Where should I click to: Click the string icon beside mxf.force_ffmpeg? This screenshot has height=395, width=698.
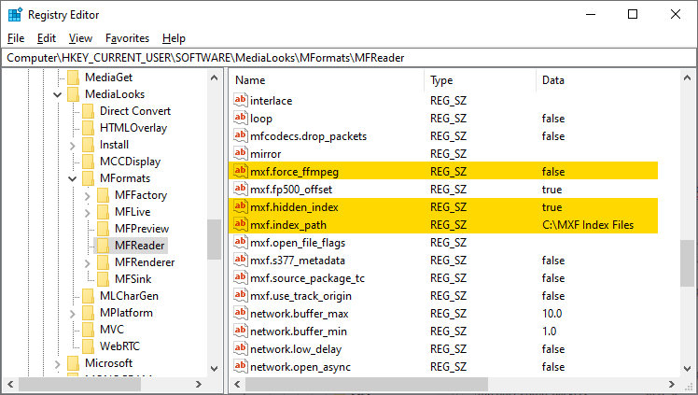240,171
